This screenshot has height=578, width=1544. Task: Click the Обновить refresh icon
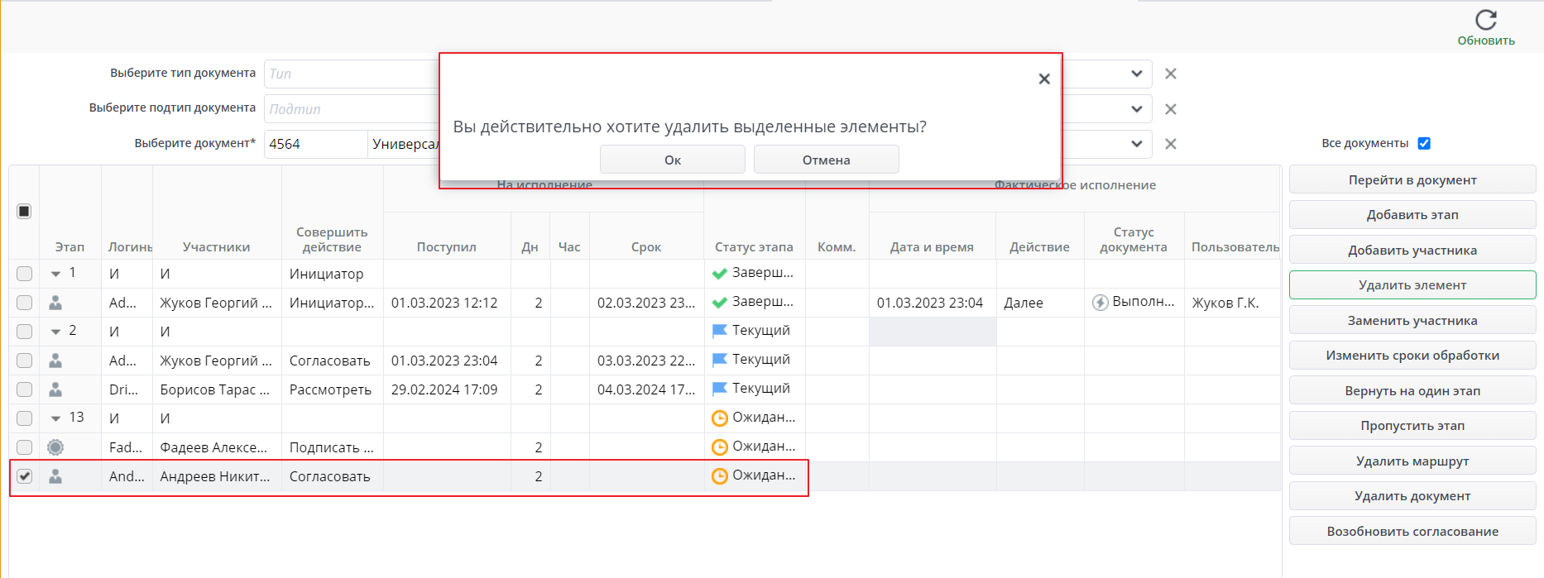(x=1486, y=20)
